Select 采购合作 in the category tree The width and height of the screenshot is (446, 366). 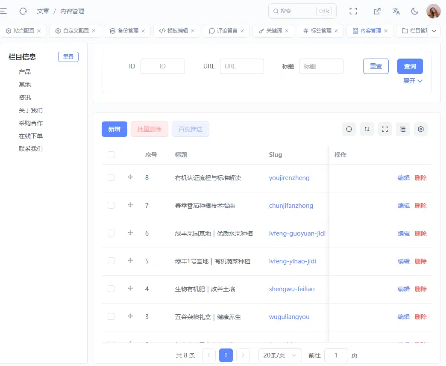tap(31, 123)
